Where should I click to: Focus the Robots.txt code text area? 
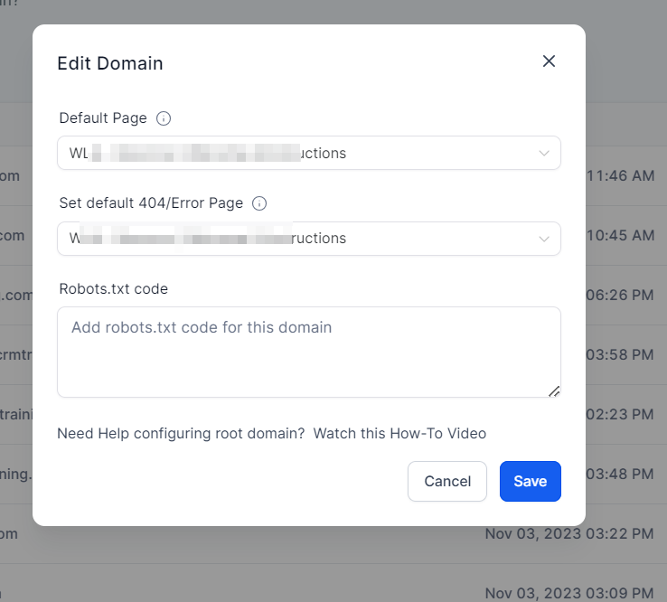click(x=309, y=352)
